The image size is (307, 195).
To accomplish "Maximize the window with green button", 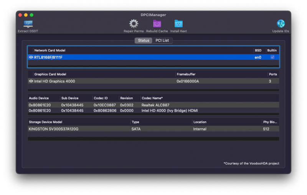I will tap(31, 15).
